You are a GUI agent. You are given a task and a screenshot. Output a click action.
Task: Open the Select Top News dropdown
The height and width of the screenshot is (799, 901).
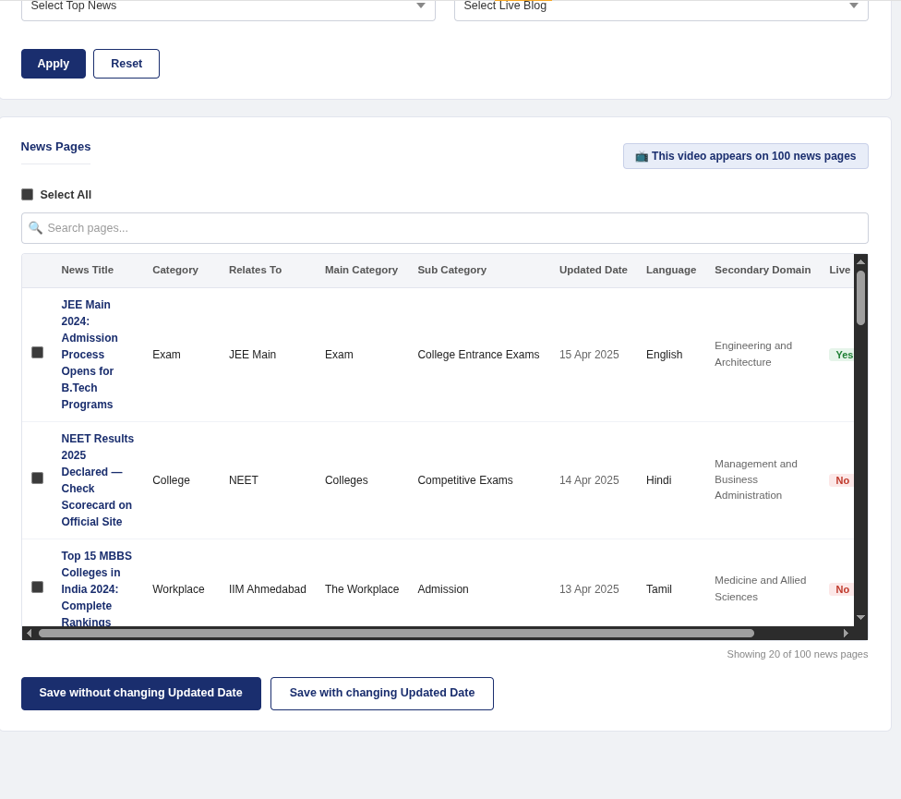[228, 6]
